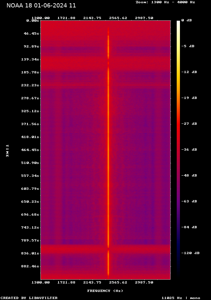Click the NOAA 18 01-06-2024 title text
Viewport: 211px width, 300px height.
[x=41, y=5]
